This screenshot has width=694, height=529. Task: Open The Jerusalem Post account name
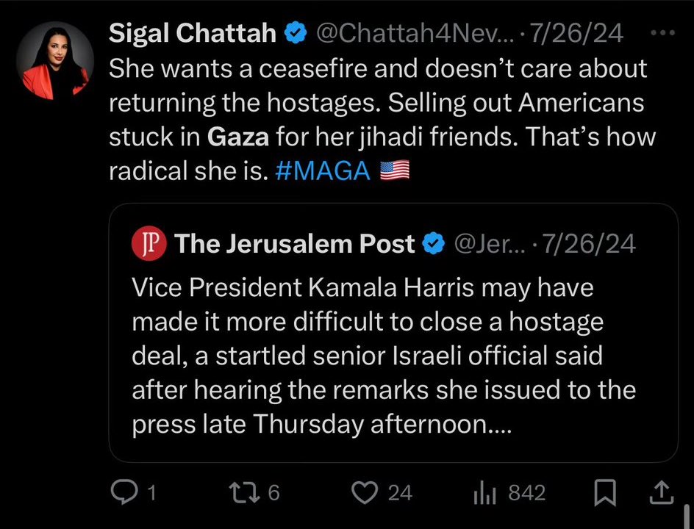pos(294,243)
